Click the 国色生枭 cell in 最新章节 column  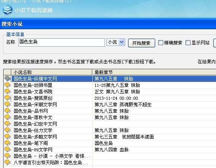(103, 143)
